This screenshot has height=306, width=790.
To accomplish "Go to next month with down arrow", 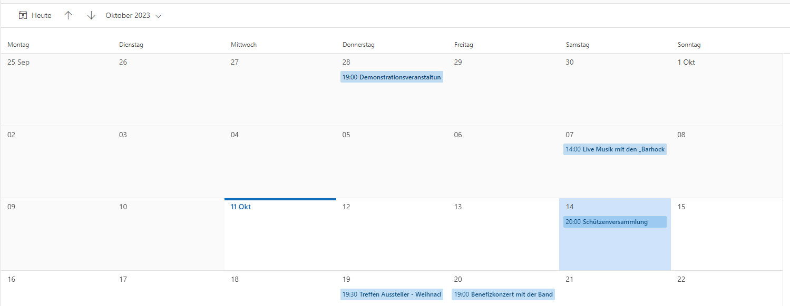I will pyautogui.click(x=91, y=15).
